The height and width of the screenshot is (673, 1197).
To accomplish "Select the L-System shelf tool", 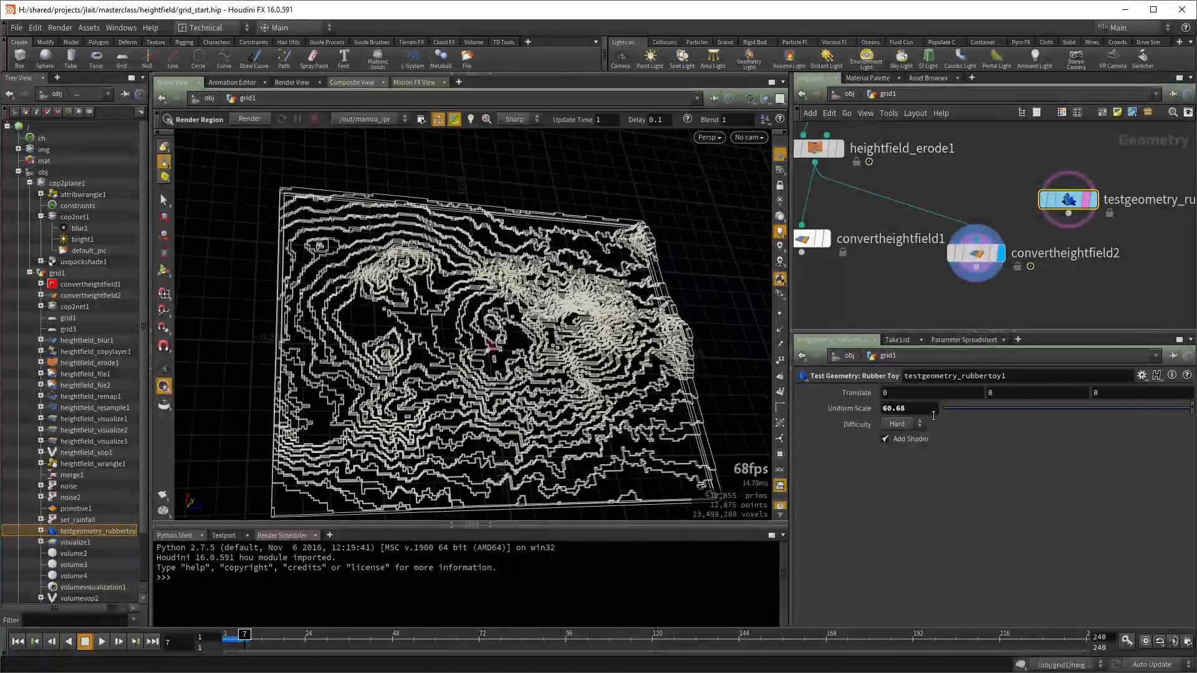I will [412, 59].
